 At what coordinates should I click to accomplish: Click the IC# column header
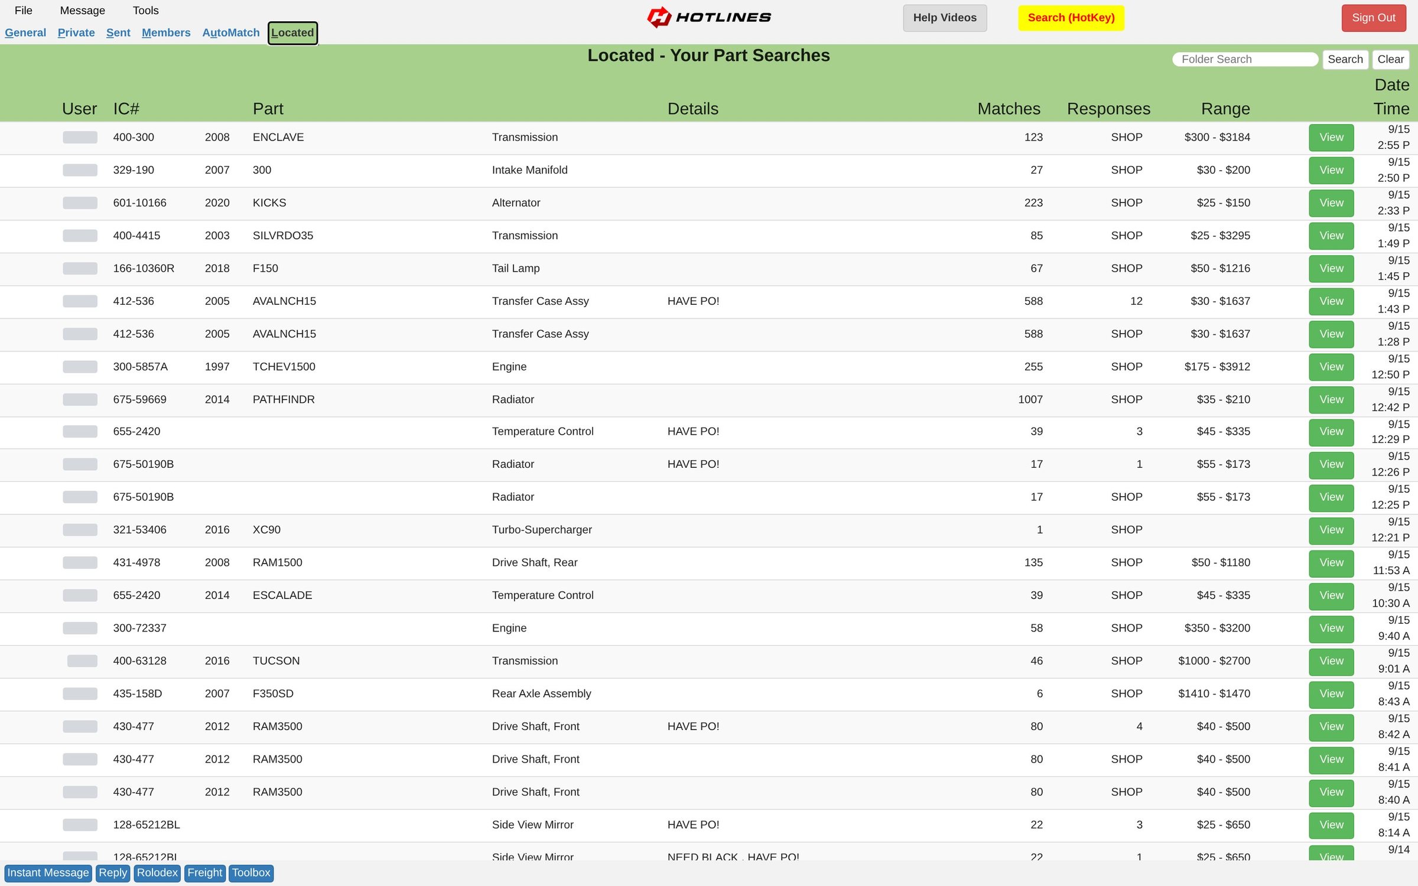click(x=126, y=109)
